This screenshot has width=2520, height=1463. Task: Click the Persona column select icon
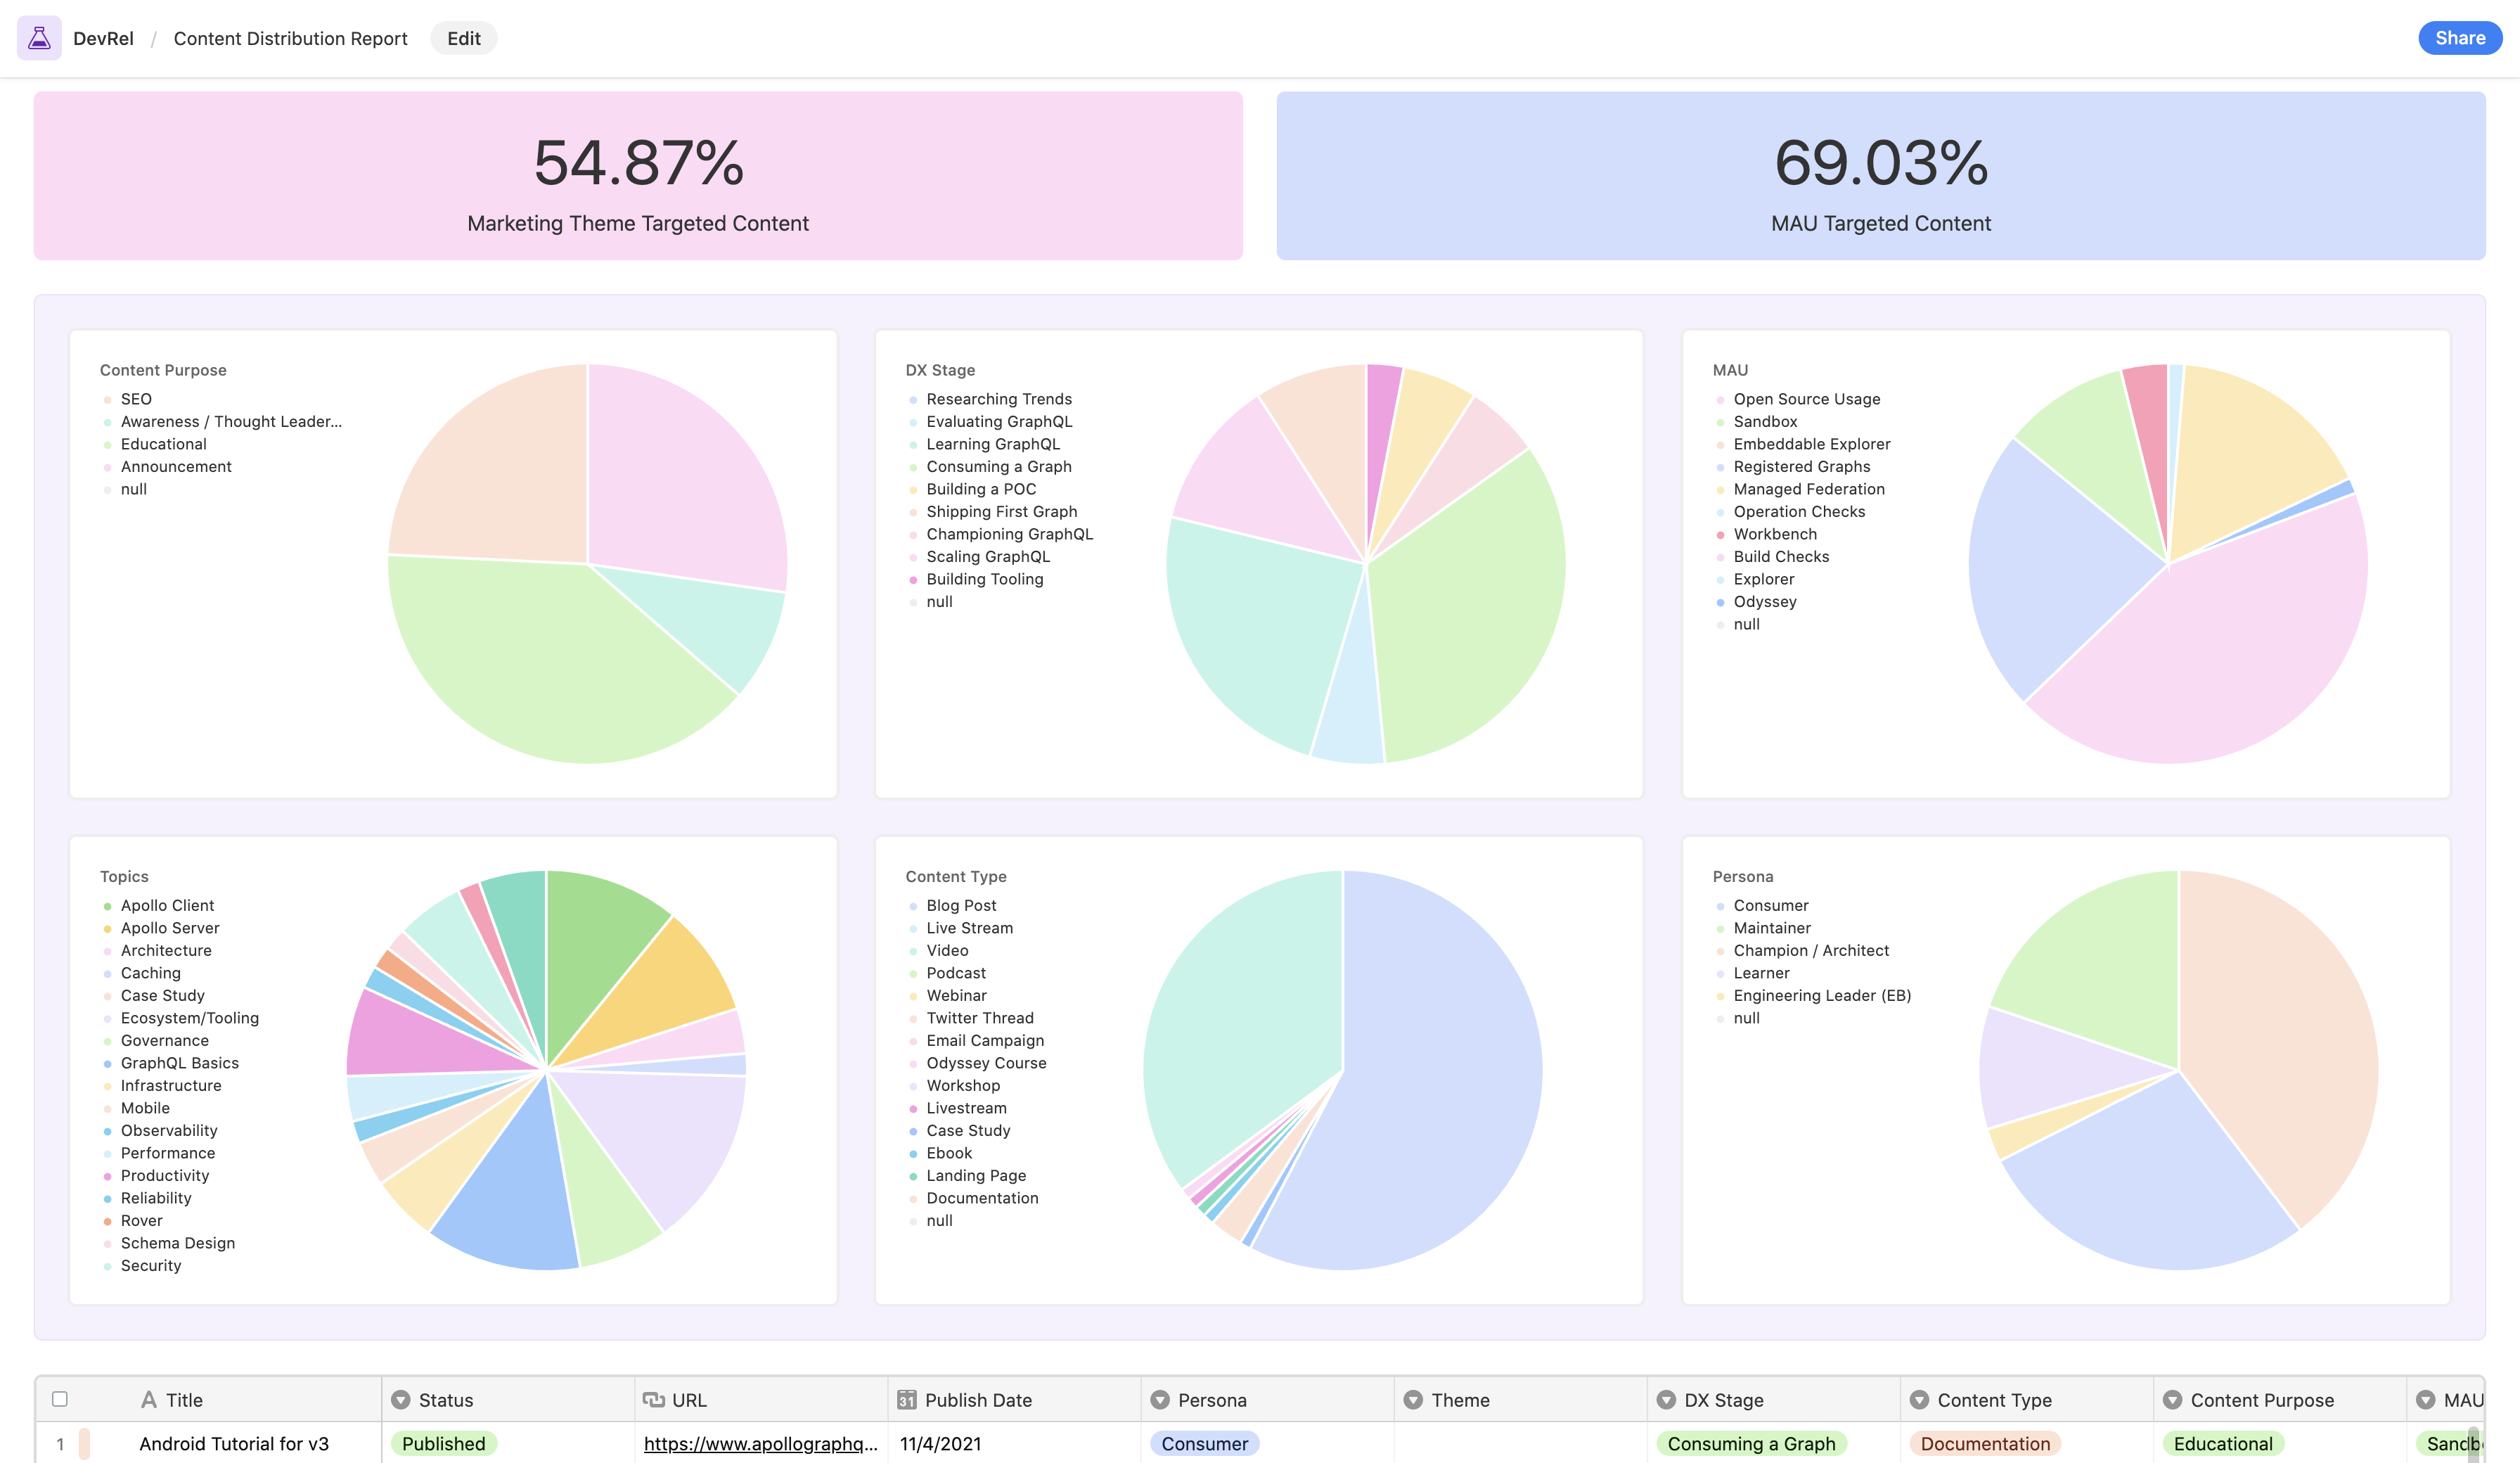tap(1159, 1400)
